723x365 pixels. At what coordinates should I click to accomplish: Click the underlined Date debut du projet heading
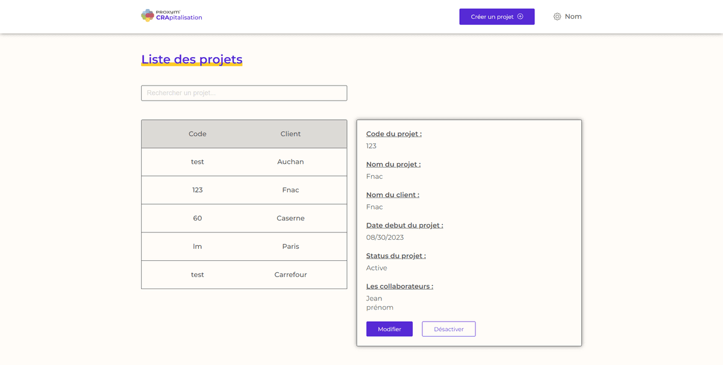[405, 225]
